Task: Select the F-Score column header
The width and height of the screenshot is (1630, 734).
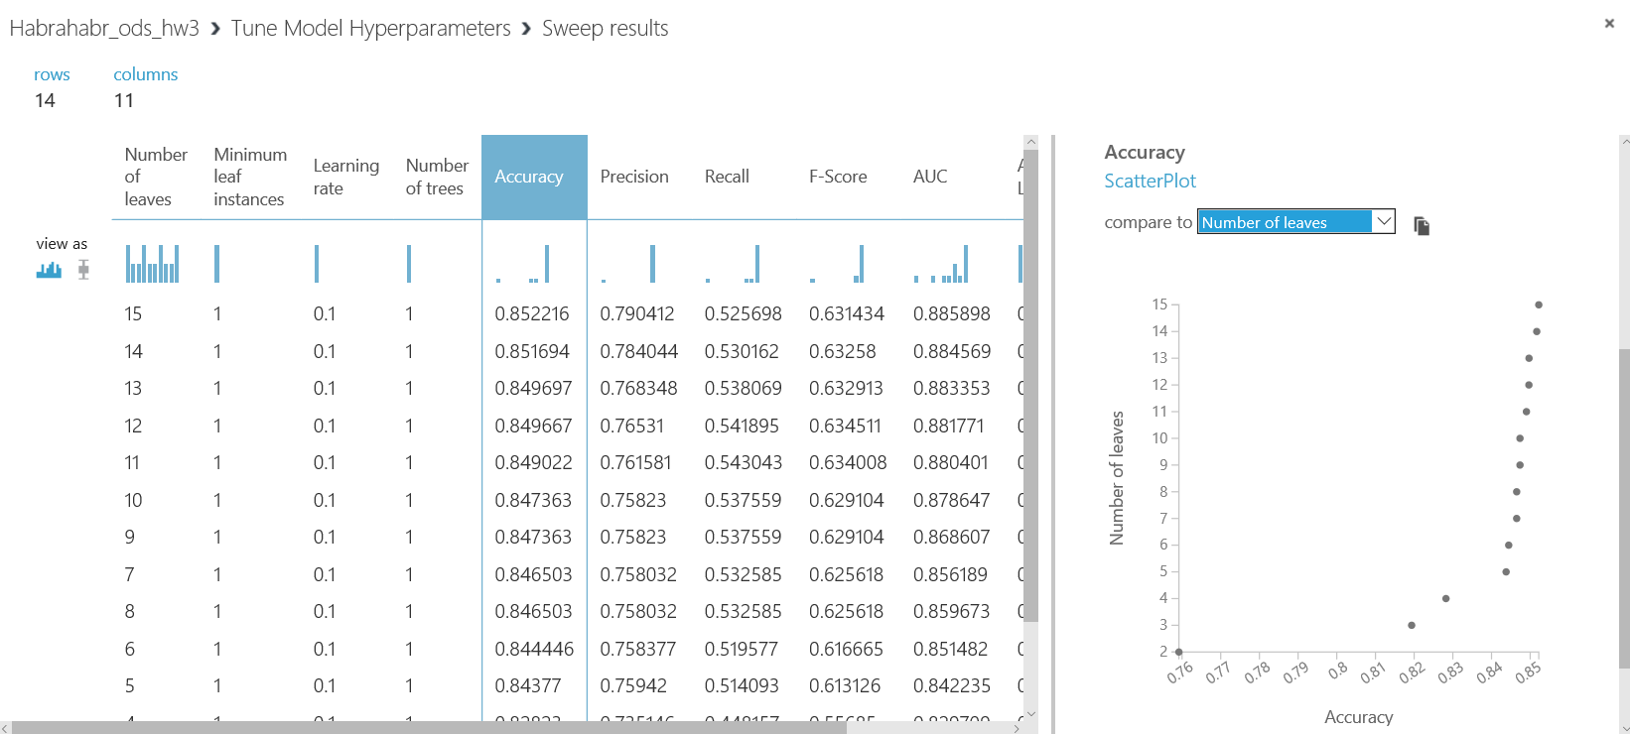Action: click(838, 177)
